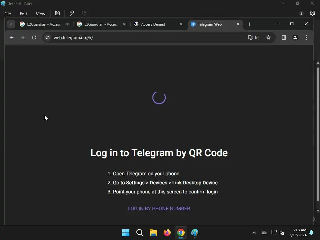Click the muted volume tray icon
This screenshot has width=320, height=240.
(282, 232)
